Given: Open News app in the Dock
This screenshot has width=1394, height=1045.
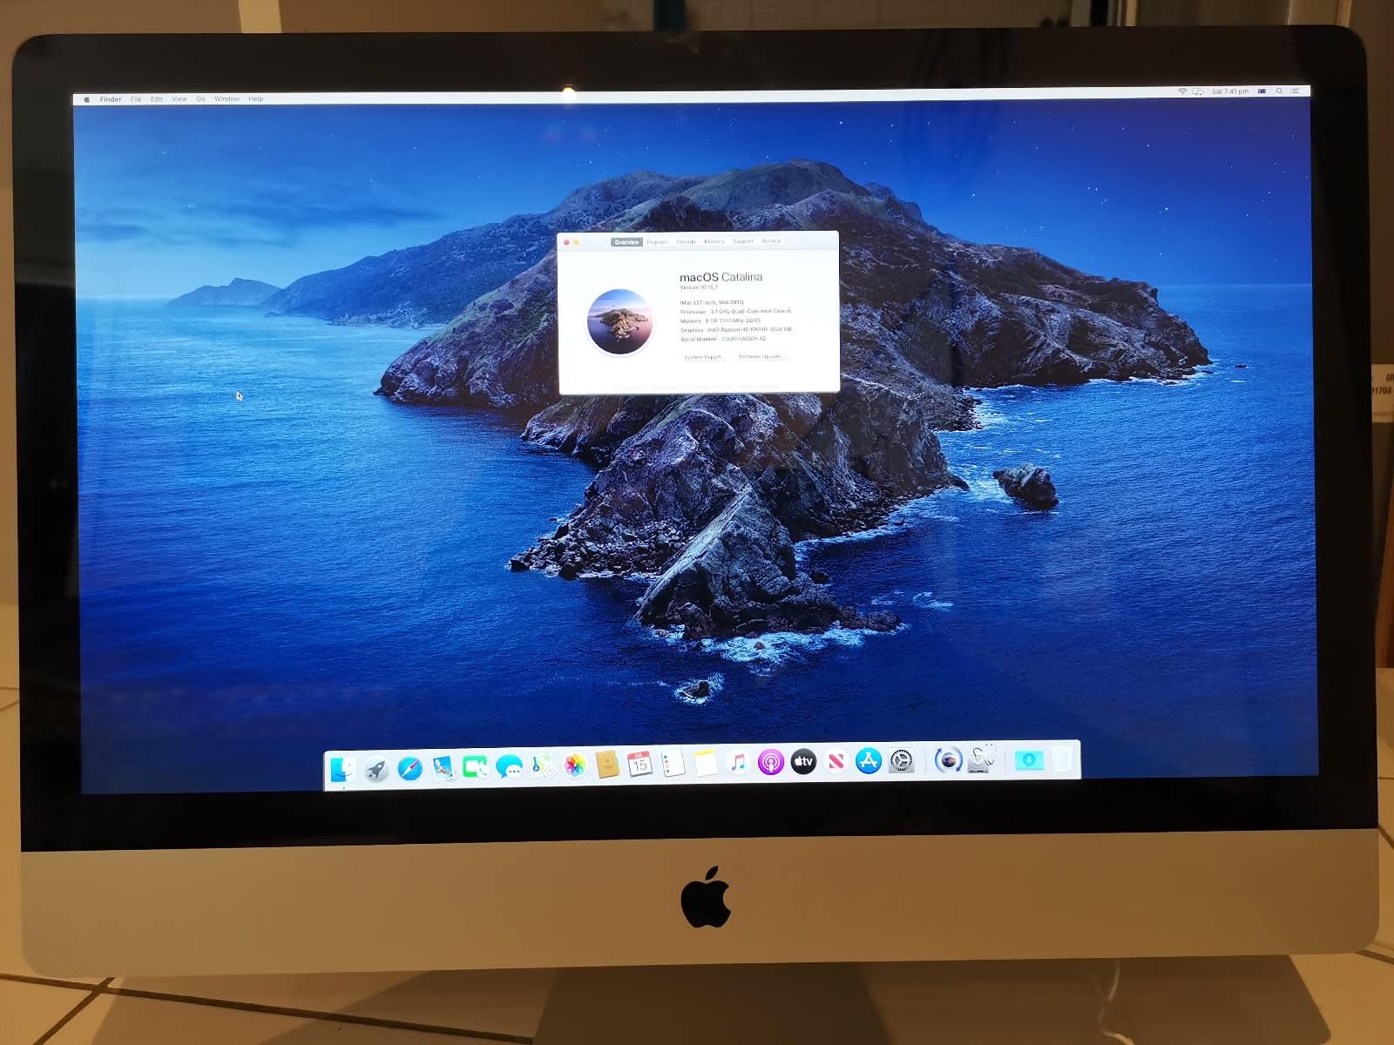Looking at the screenshot, I should (x=836, y=761).
